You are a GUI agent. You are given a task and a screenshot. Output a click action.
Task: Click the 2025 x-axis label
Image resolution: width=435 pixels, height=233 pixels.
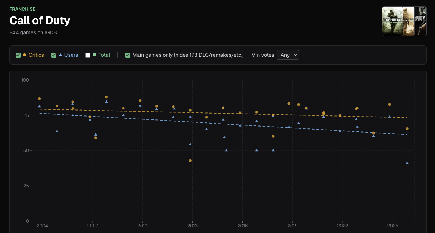coord(393,226)
